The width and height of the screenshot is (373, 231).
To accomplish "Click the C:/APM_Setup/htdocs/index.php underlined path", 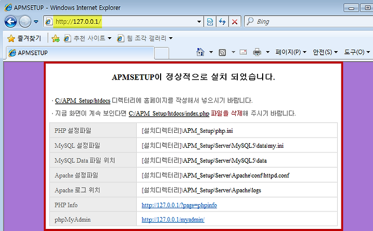I will (169, 114).
